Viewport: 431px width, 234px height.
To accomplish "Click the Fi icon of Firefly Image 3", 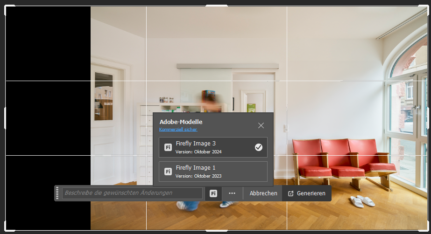I will tap(168, 147).
